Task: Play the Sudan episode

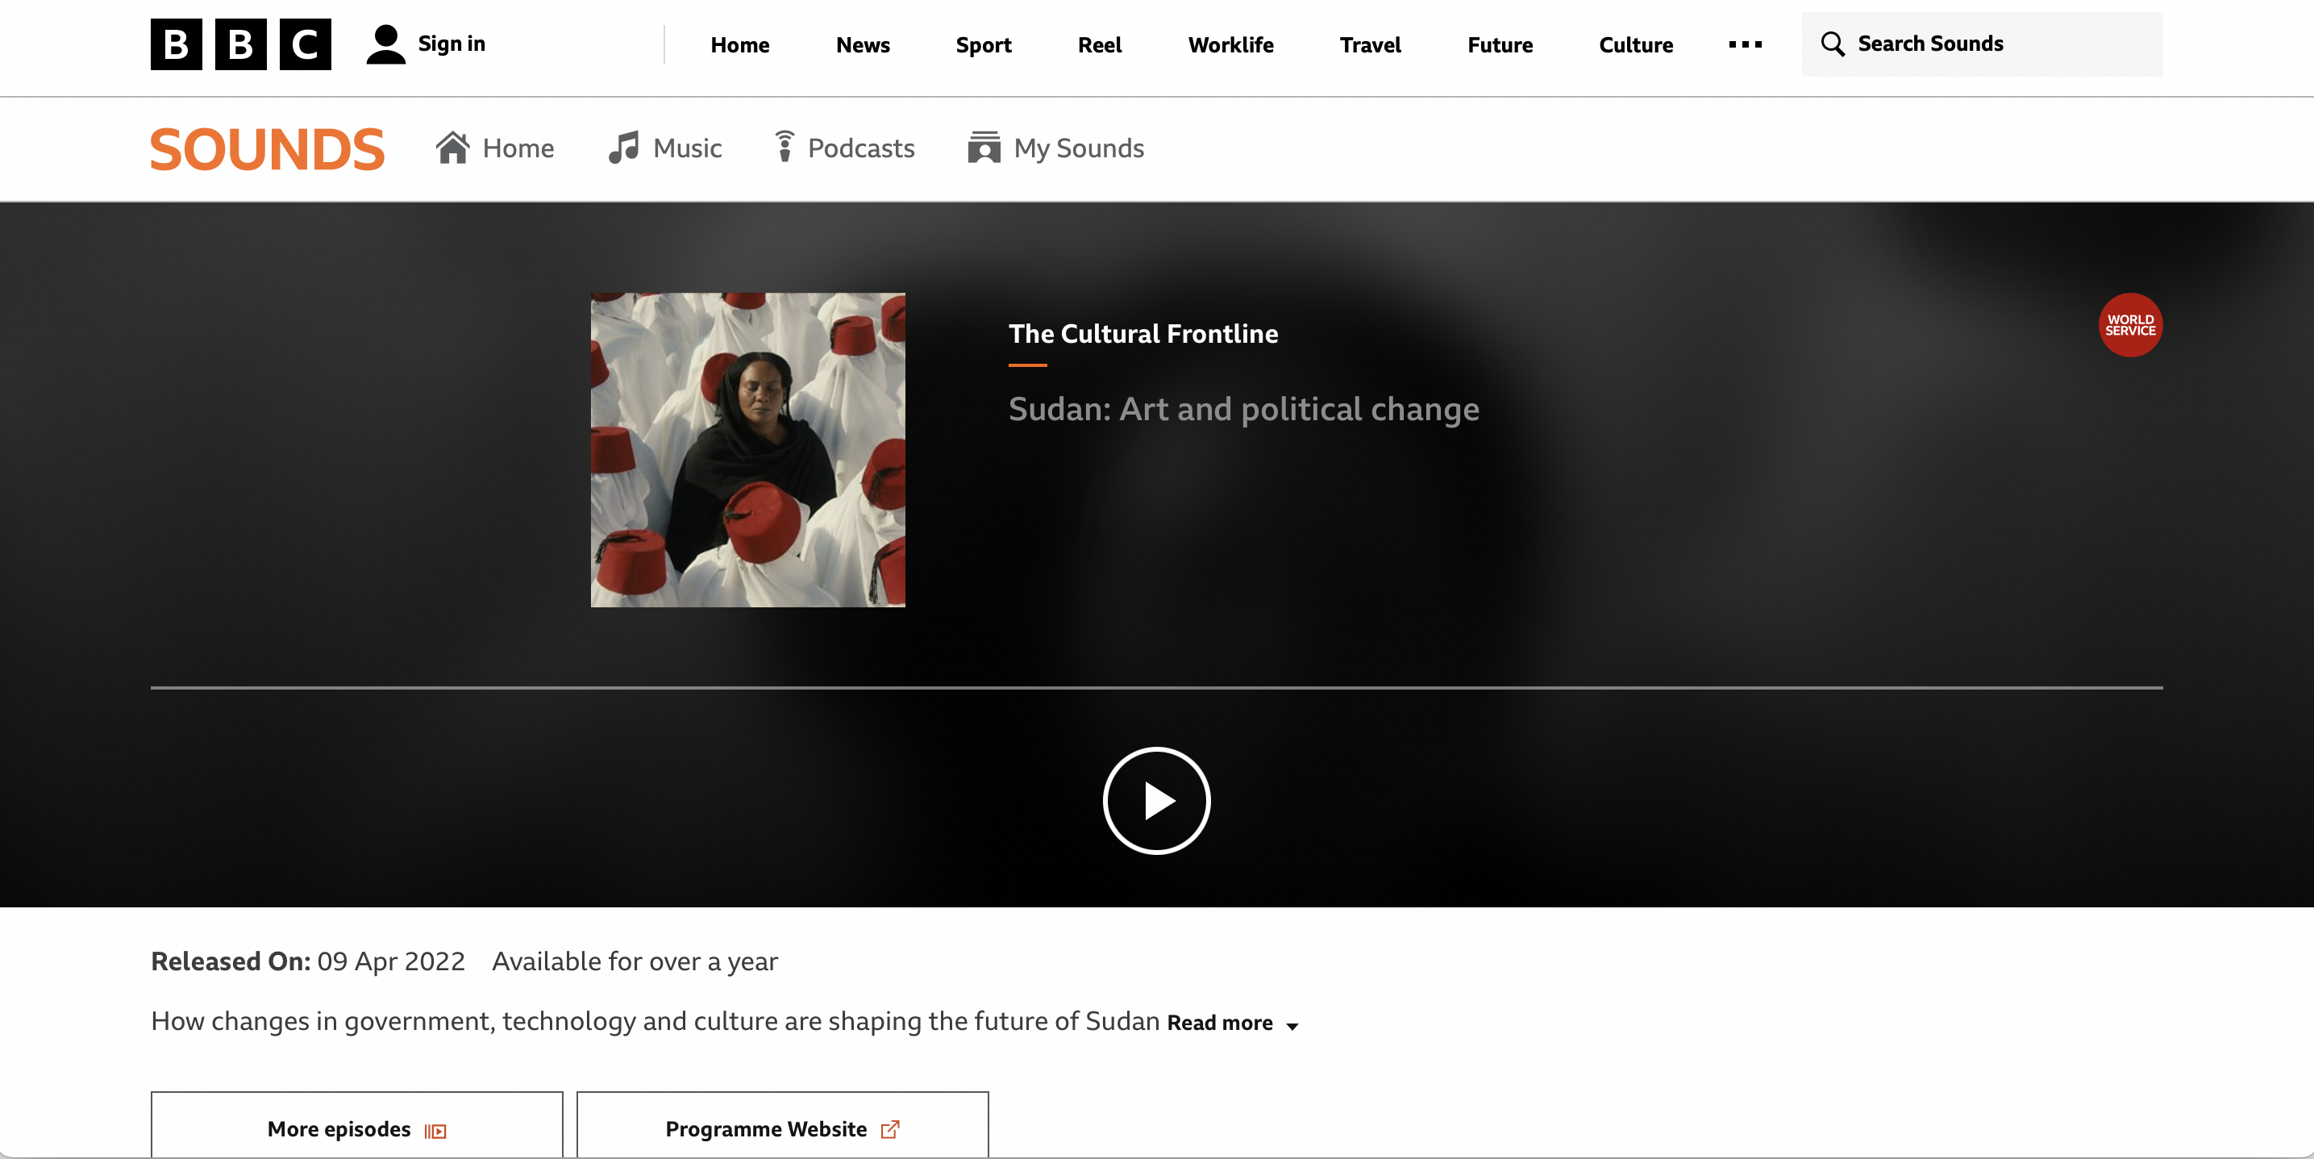Action: [x=1156, y=801]
